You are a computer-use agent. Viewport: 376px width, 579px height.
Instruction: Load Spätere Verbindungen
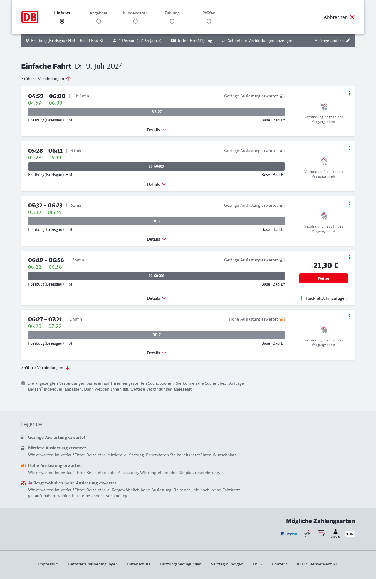coord(46,368)
